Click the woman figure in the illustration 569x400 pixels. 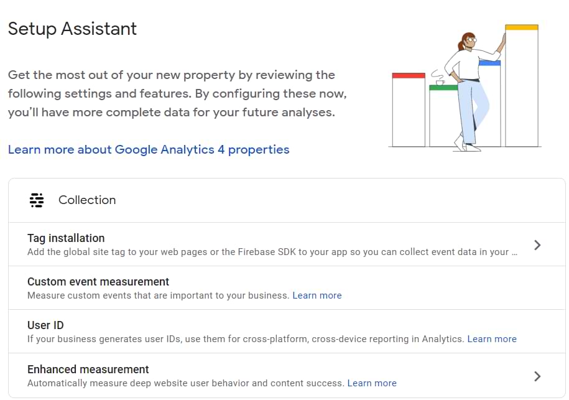[470, 87]
